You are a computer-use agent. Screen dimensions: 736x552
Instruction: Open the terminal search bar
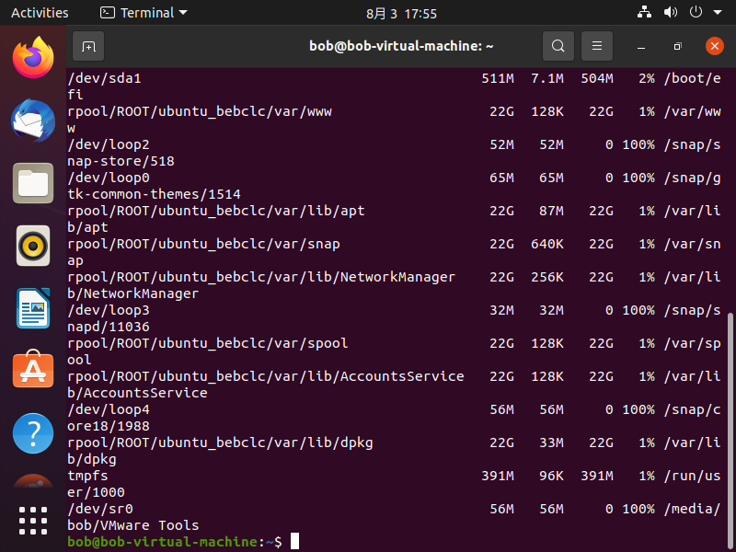click(558, 45)
